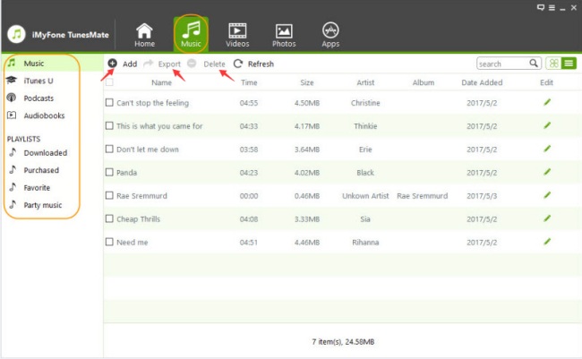Check the box for Rae Sremmurd
Viewport: 582px width, 359px height.
[109, 195]
